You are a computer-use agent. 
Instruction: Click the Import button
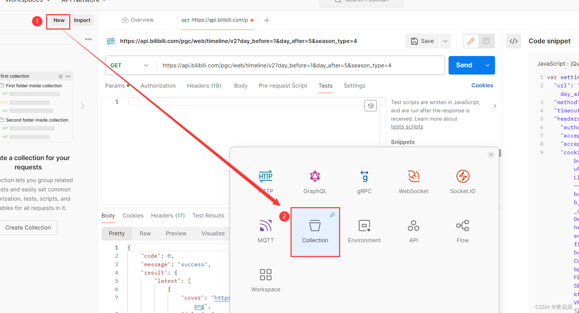(82, 20)
